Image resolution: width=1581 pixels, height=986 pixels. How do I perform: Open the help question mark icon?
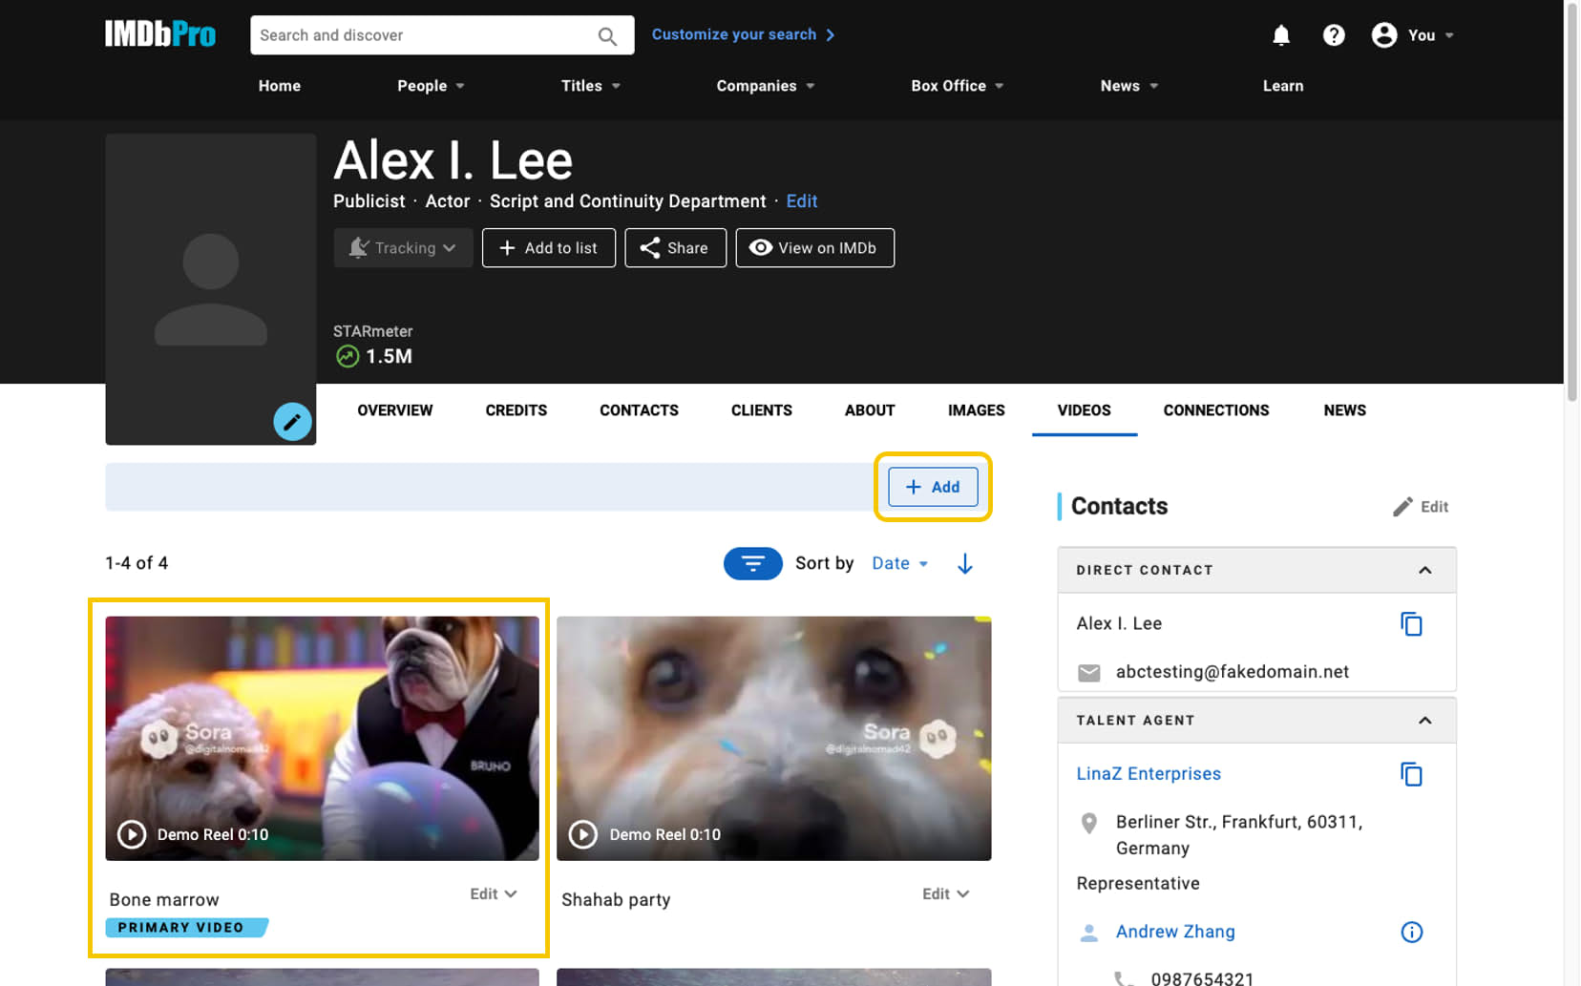coord(1334,35)
